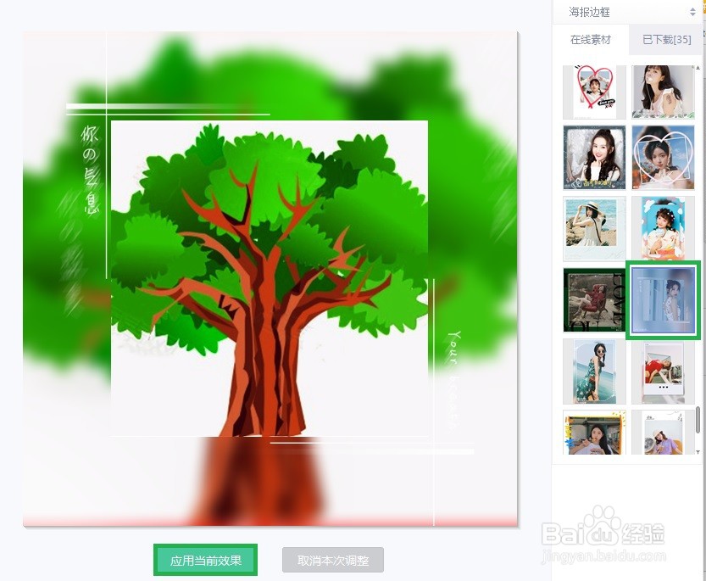Click the 应用当前效果 button
706x581 pixels.
205,560
